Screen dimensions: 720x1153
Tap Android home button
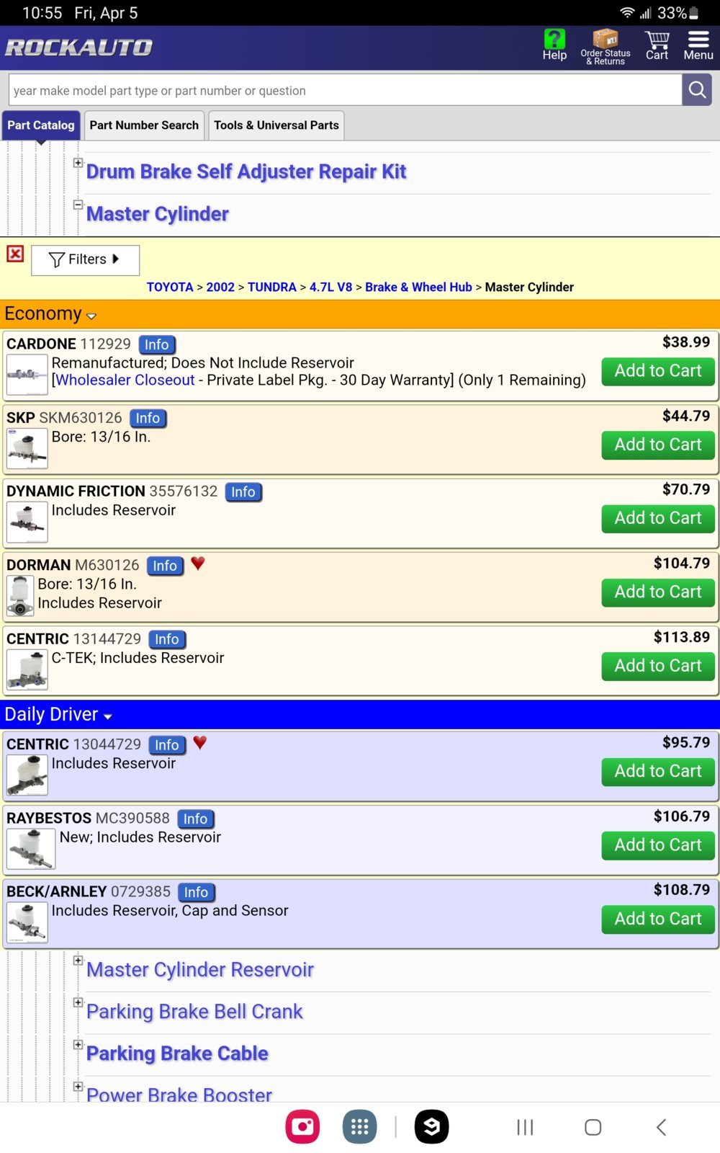[593, 1127]
